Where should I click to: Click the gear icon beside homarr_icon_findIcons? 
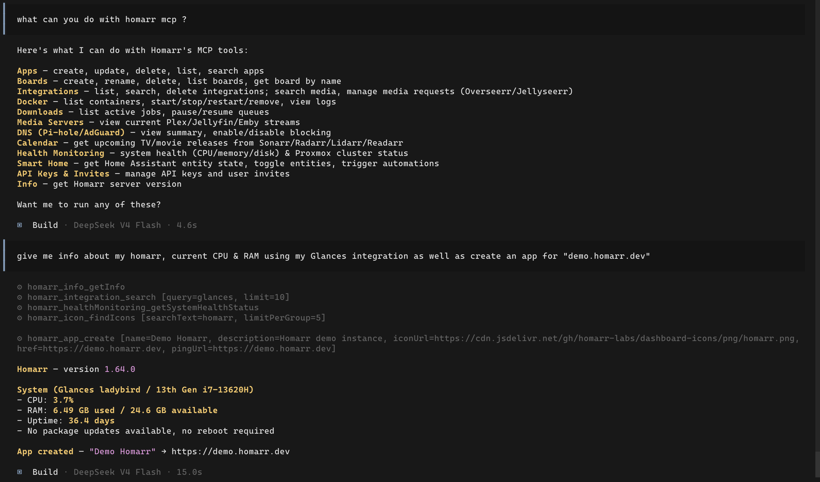pos(20,318)
